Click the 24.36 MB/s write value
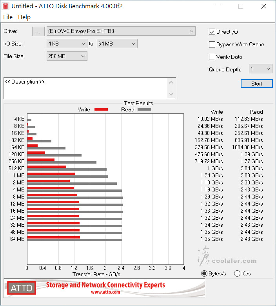276x306 pixels. point(210,126)
